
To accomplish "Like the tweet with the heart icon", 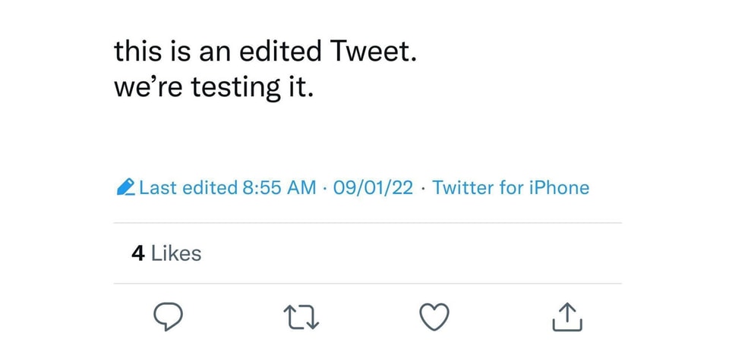I will (435, 318).
